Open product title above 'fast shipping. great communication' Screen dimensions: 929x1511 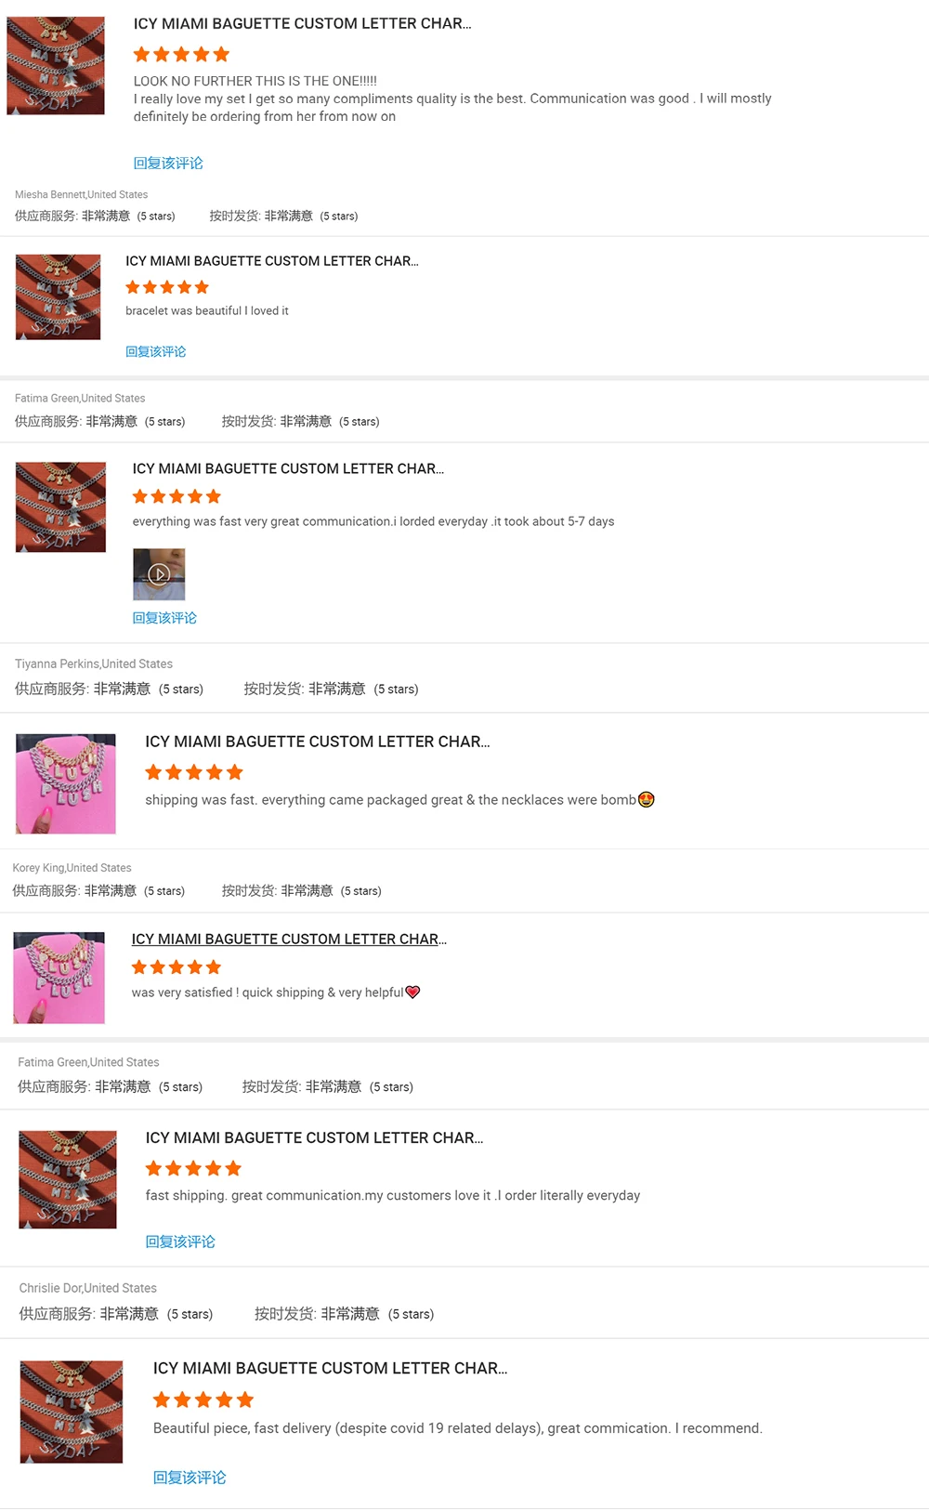314,1137
